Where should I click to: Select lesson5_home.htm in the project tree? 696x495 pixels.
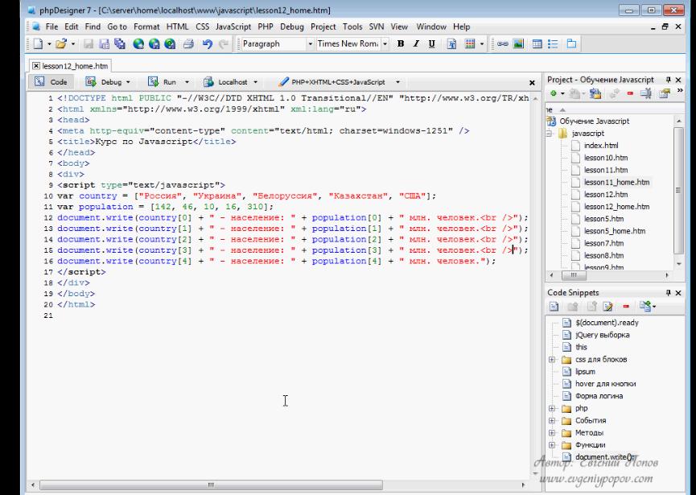(x=614, y=231)
